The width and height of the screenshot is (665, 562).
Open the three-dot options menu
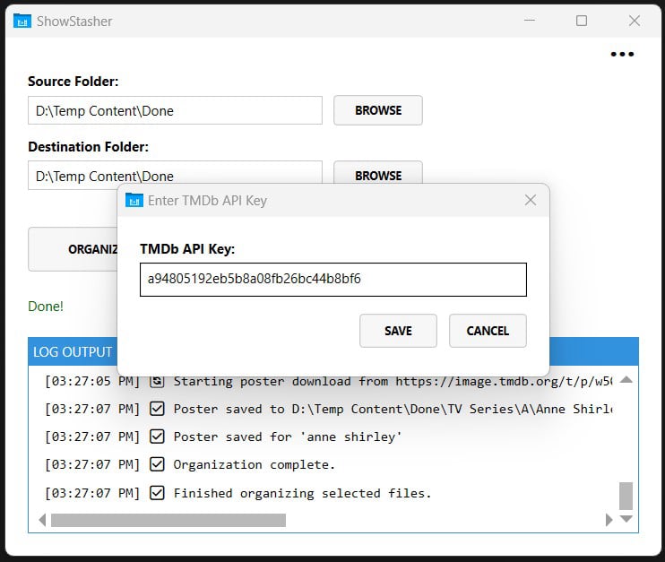[622, 54]
